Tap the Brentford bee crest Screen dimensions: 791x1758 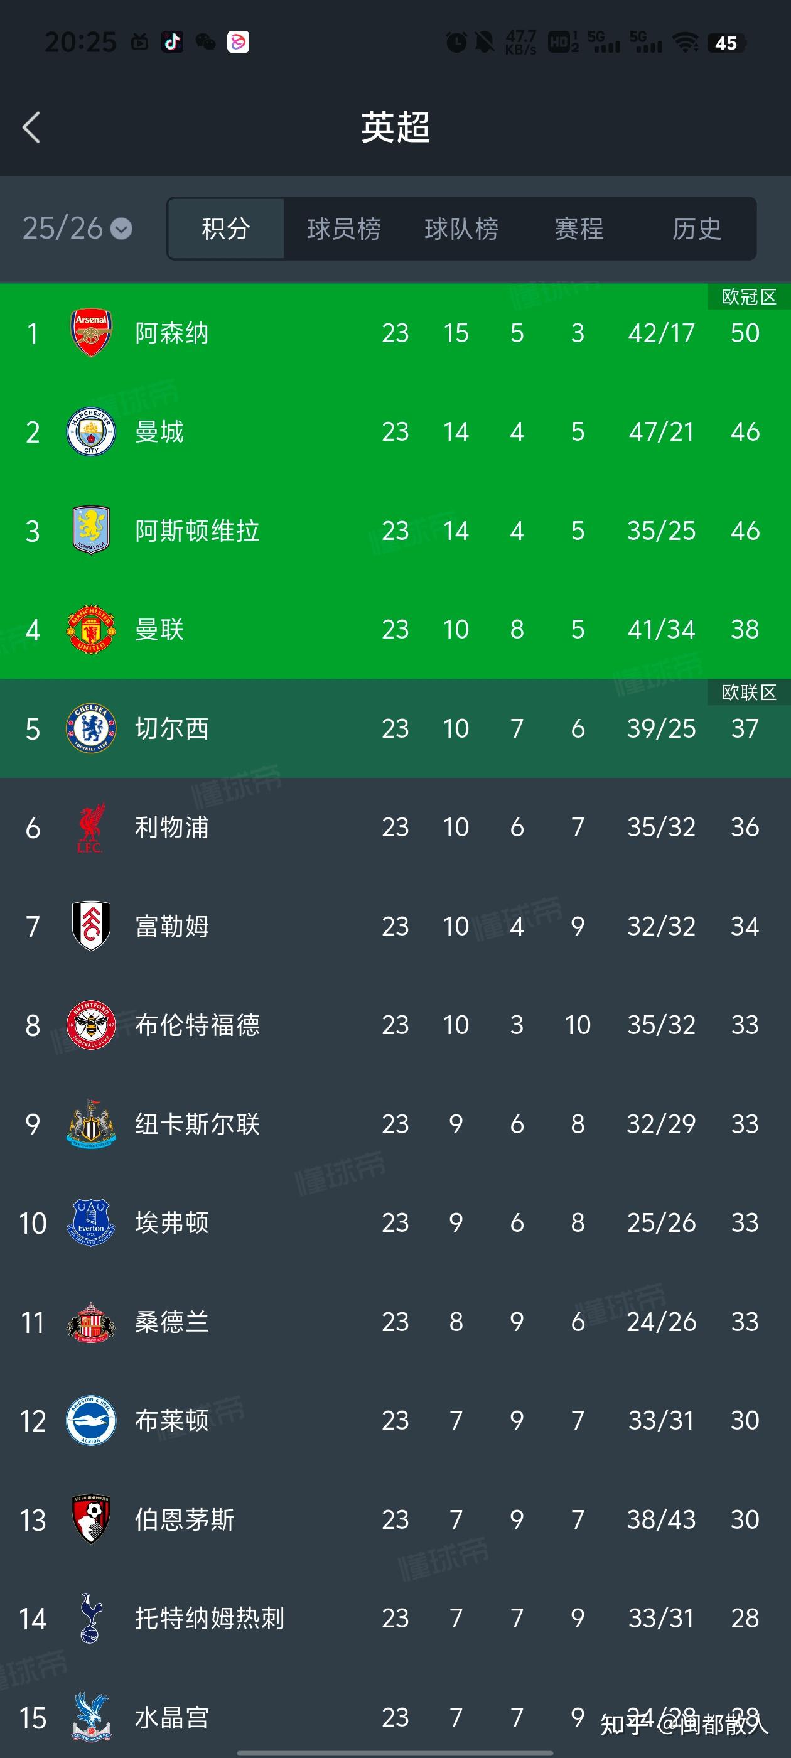coord(91,1025)
